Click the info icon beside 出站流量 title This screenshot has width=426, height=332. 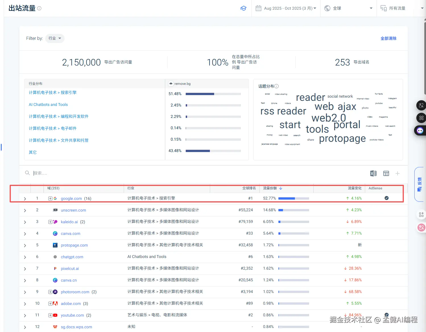[39, 8]
